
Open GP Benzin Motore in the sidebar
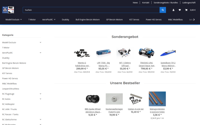click(x=10, y=68)
